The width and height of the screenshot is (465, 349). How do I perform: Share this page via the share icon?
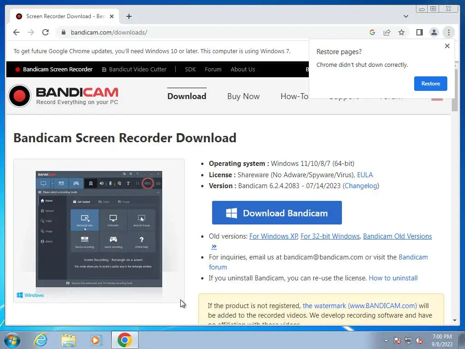[x=387, y=32]
